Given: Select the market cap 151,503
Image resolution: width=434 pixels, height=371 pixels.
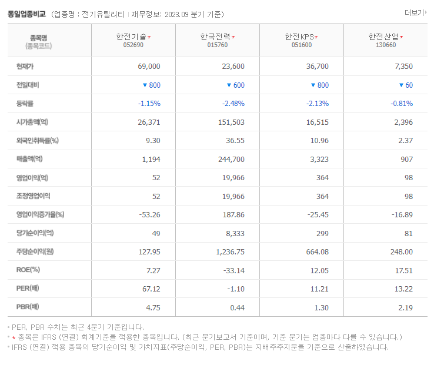Looking at the screenshot, I should pos(231,122).
